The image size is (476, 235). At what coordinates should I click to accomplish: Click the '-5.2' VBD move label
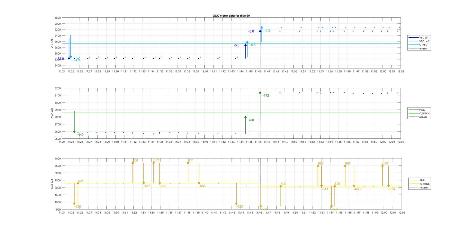coord(267,31)
